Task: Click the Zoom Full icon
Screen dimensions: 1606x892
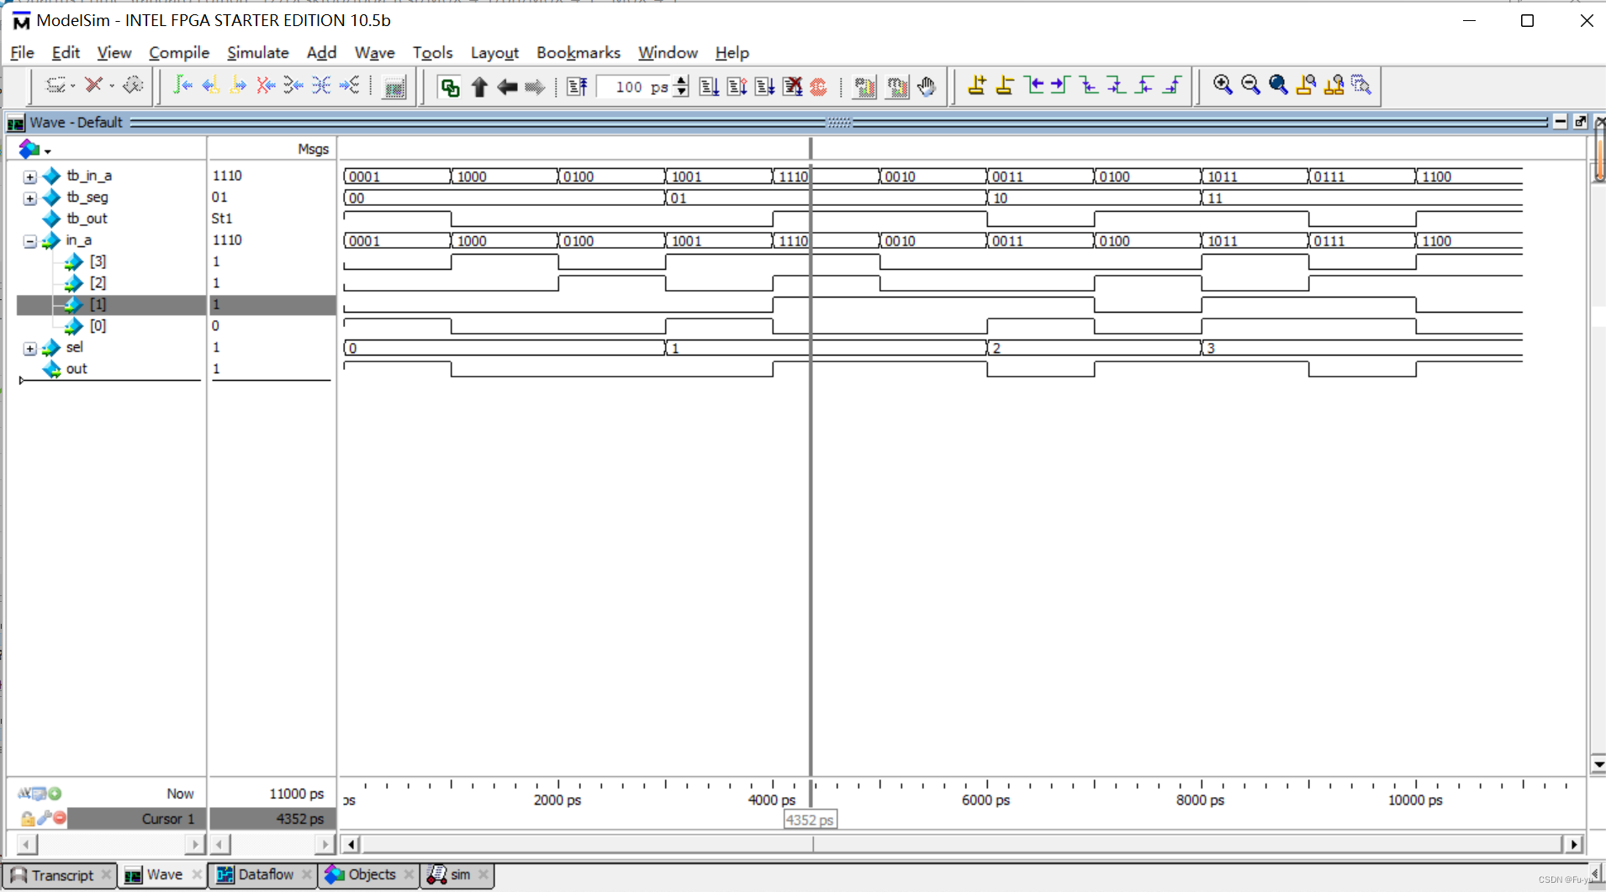Action: (x=1278, y=85)
